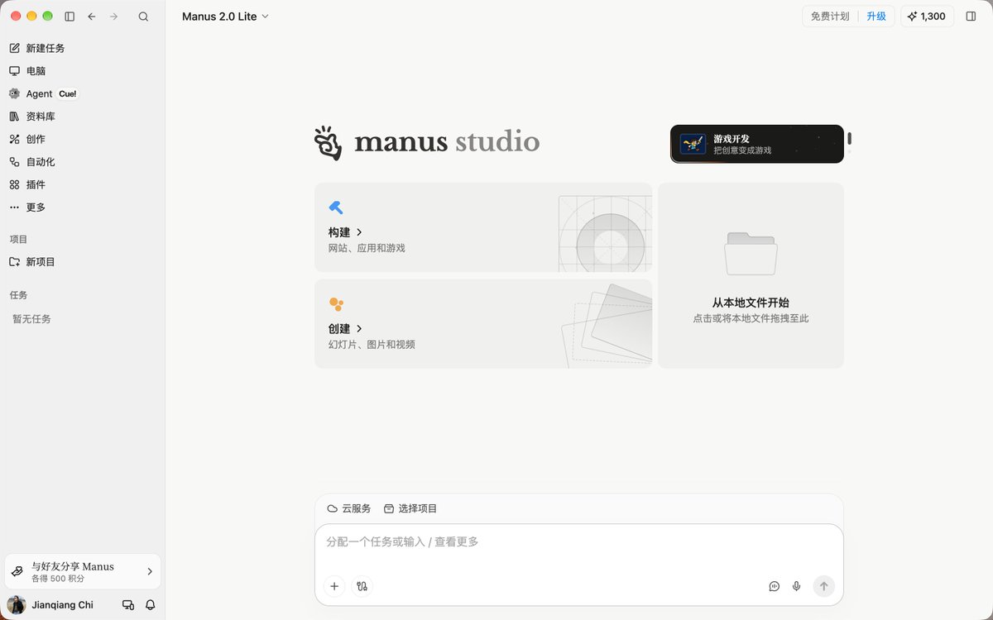
Task: Click the 幻灯片、图片和视频 subtitle text
Action: [x=372, y=345]
